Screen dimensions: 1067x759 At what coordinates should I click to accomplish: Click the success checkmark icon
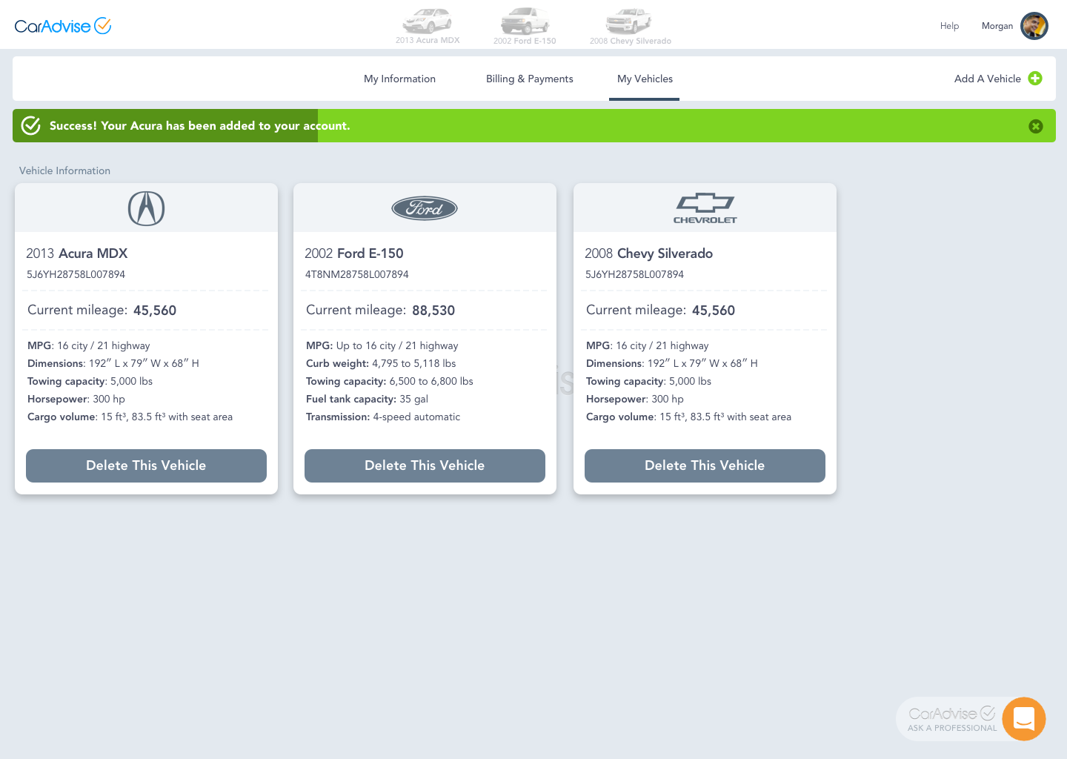[x=31, y=126]
